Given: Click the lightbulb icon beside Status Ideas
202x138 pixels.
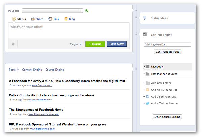Looking at the screenshot, I should [x=145, y=18].
